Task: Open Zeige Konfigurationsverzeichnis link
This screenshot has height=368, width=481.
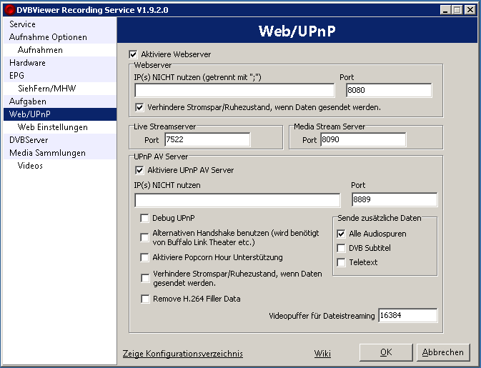Action: [183, 354]
